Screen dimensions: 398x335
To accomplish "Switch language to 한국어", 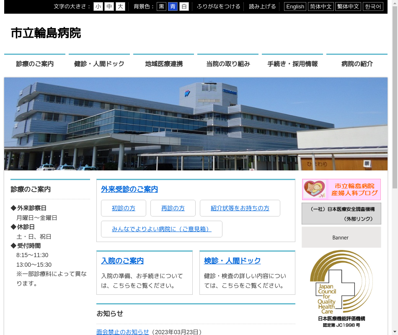I will point(372,6).
